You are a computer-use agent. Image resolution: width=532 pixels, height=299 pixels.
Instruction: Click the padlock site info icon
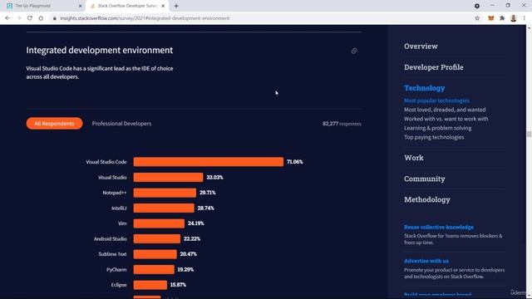tap(54, 18)
